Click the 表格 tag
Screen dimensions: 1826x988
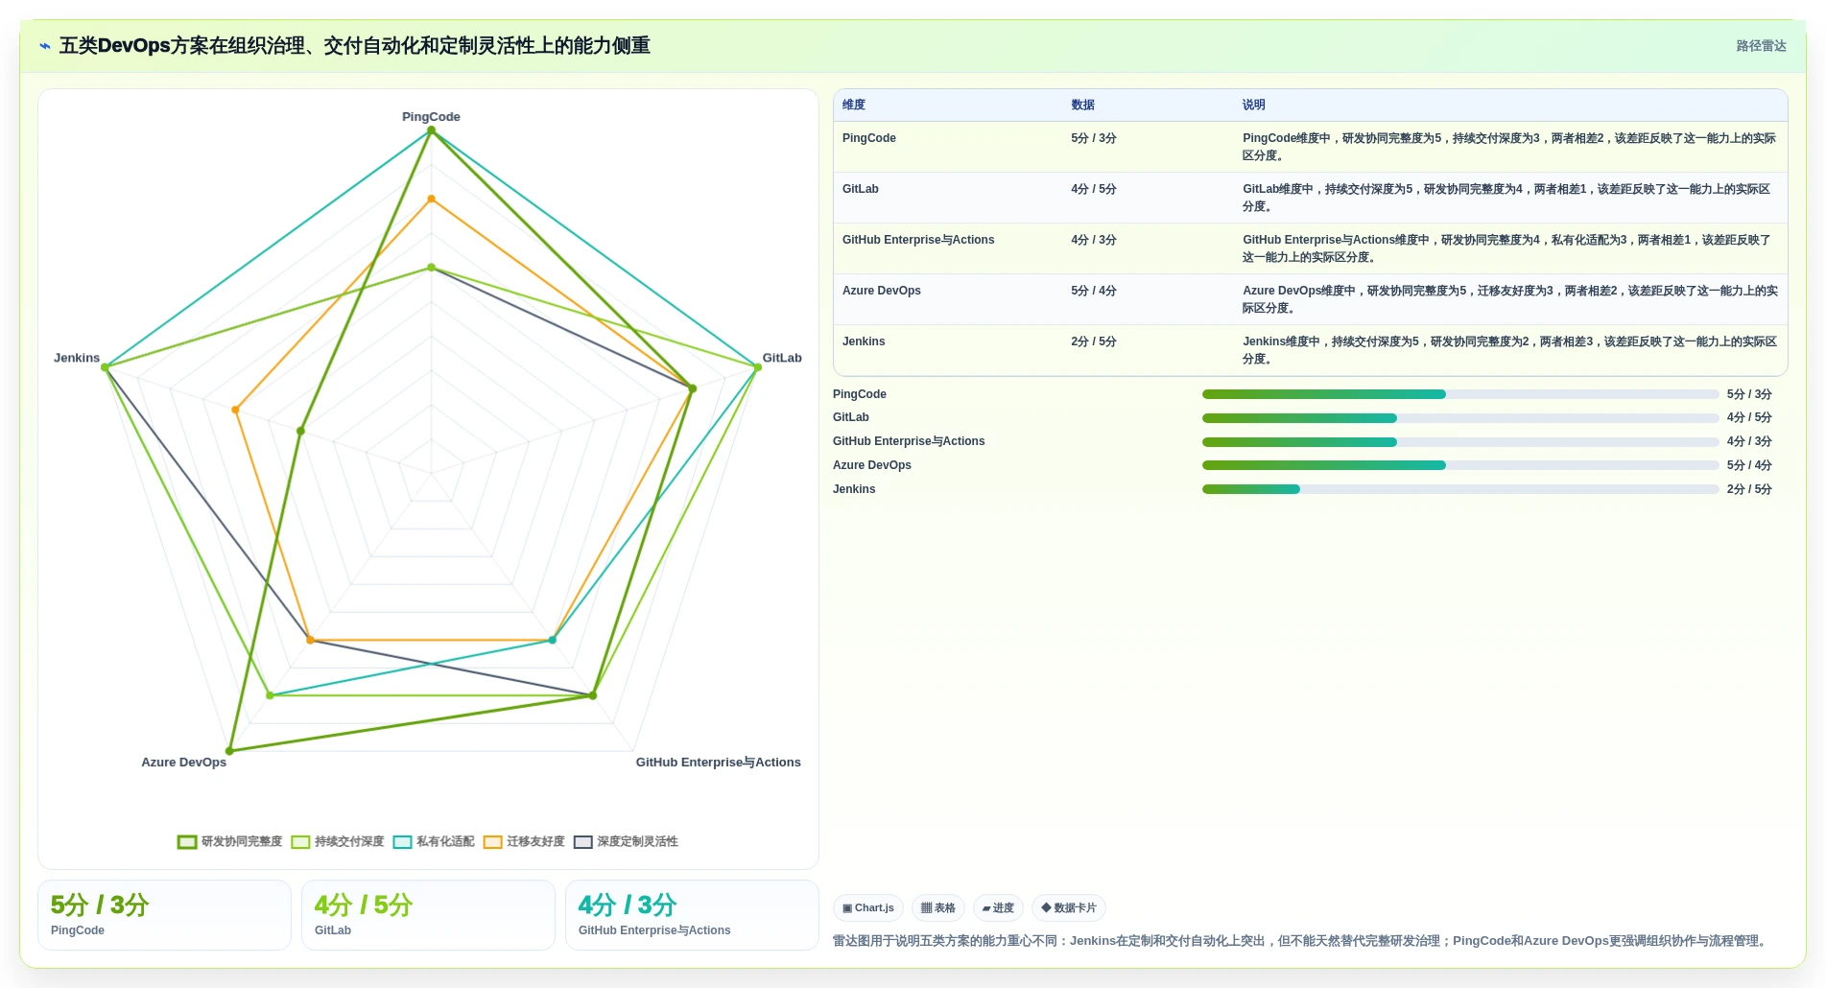[x=938, y=908]
